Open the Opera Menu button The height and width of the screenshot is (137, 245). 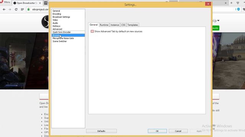[x=5, y=2]
